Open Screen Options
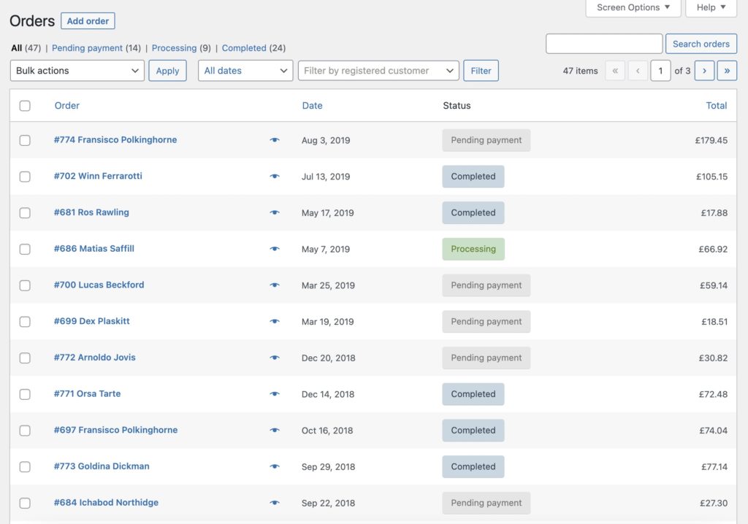 (633, 8)
